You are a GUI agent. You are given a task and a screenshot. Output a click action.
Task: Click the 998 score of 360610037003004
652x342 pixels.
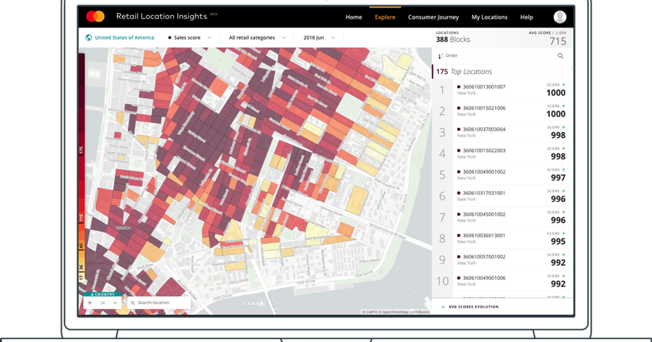(558, 135)
